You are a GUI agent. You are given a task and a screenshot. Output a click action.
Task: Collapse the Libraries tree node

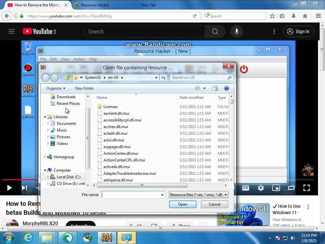(x=45, y=117)
